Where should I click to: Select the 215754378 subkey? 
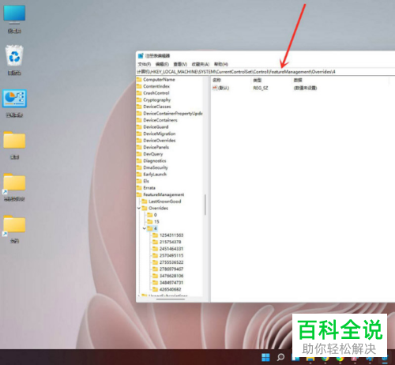point(170,242)
